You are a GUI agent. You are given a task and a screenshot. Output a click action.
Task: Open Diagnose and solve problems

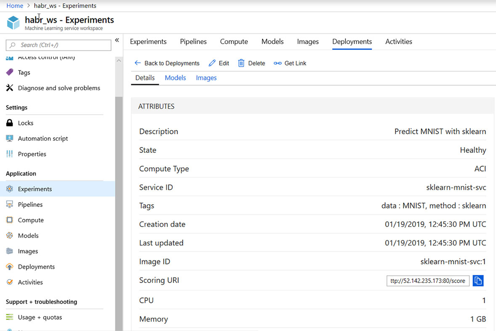59,88
